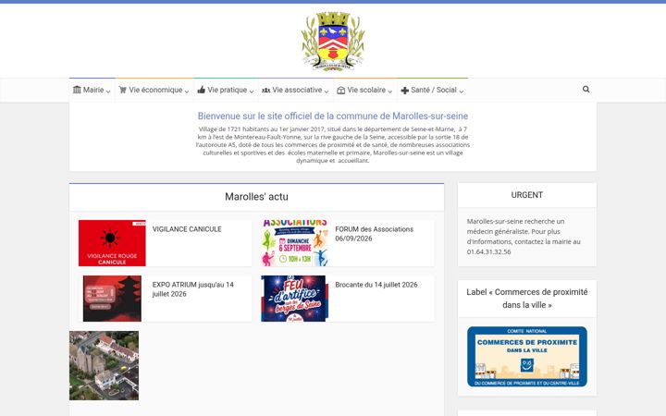The image size is (666, 416).
Task: Open the Mairie menu
Action: pyautogui.click(x=92, y=90)
